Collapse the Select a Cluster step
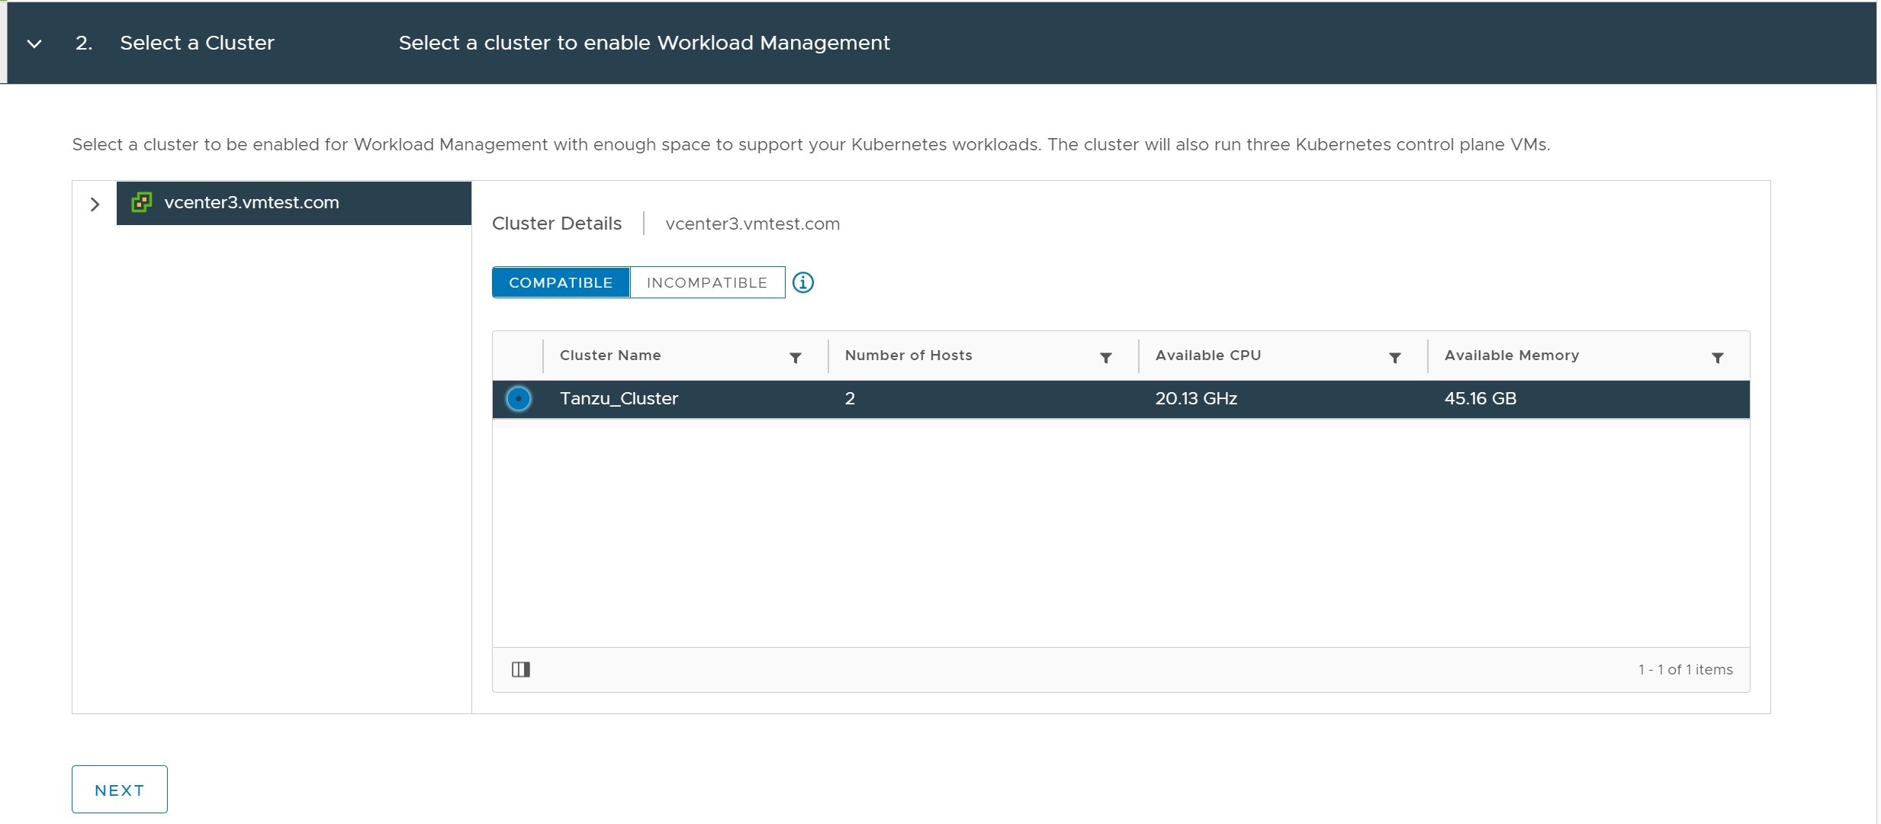This screenshot has width=1881, height=824. pos(34,43)
